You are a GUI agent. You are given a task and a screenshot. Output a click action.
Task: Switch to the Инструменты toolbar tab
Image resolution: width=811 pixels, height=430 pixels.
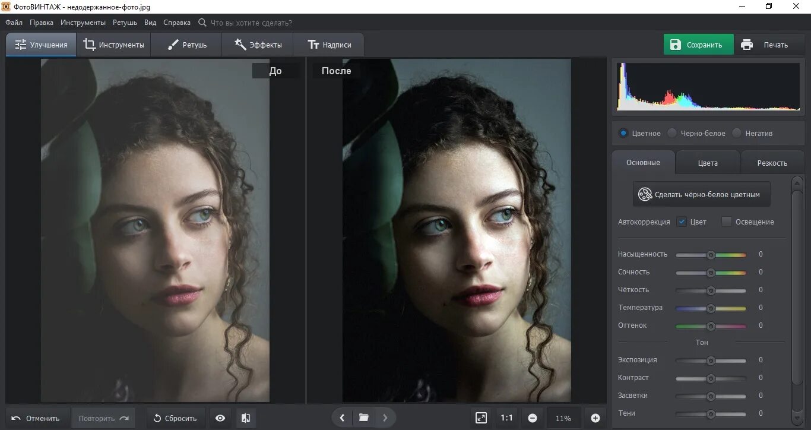point(113,45)
